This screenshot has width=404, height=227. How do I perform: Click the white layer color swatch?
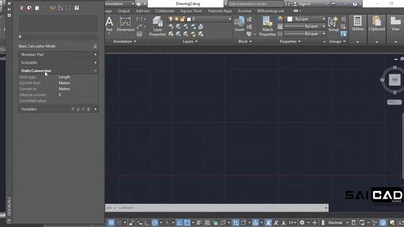pyautogui.click(x=189, y=20)
